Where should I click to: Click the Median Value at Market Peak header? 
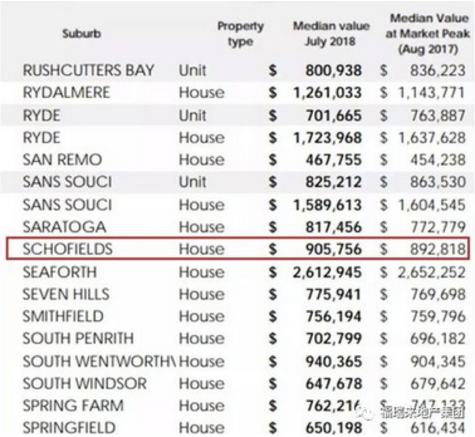428,33
